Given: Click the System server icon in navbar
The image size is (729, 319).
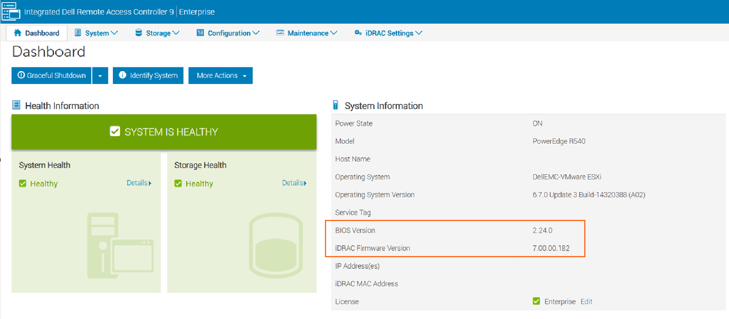Looking at the screenshot, I should [78, 33].
